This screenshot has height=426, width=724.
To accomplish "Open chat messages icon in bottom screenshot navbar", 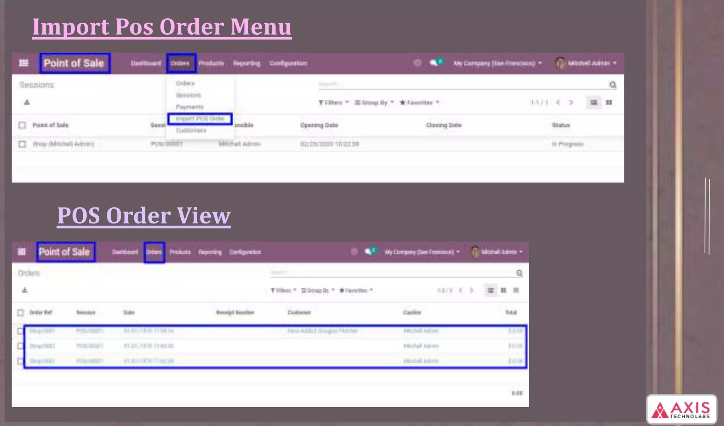I will coord(370,251).
